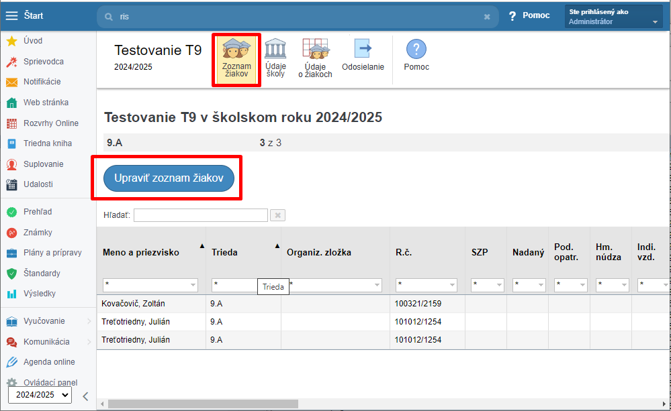The height and width of the screenshot is (411, 671).
Task: Open the Meno a priezvisko filter dropdown
Action: 193,285
